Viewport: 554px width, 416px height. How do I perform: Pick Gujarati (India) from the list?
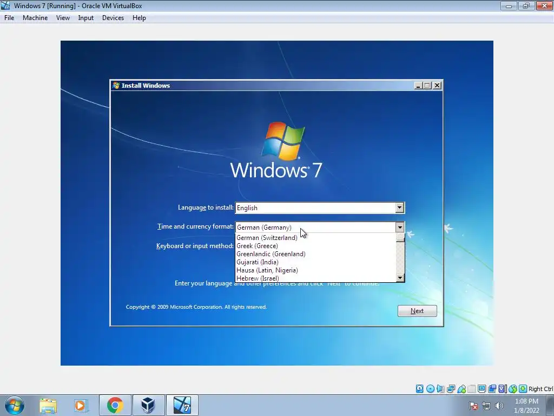coord(315,262)
